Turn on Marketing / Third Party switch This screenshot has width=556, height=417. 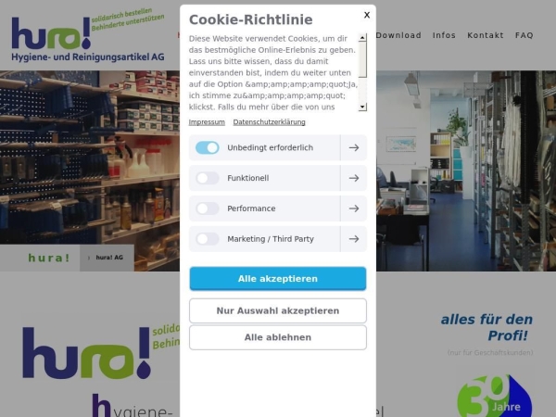point(208,239)
